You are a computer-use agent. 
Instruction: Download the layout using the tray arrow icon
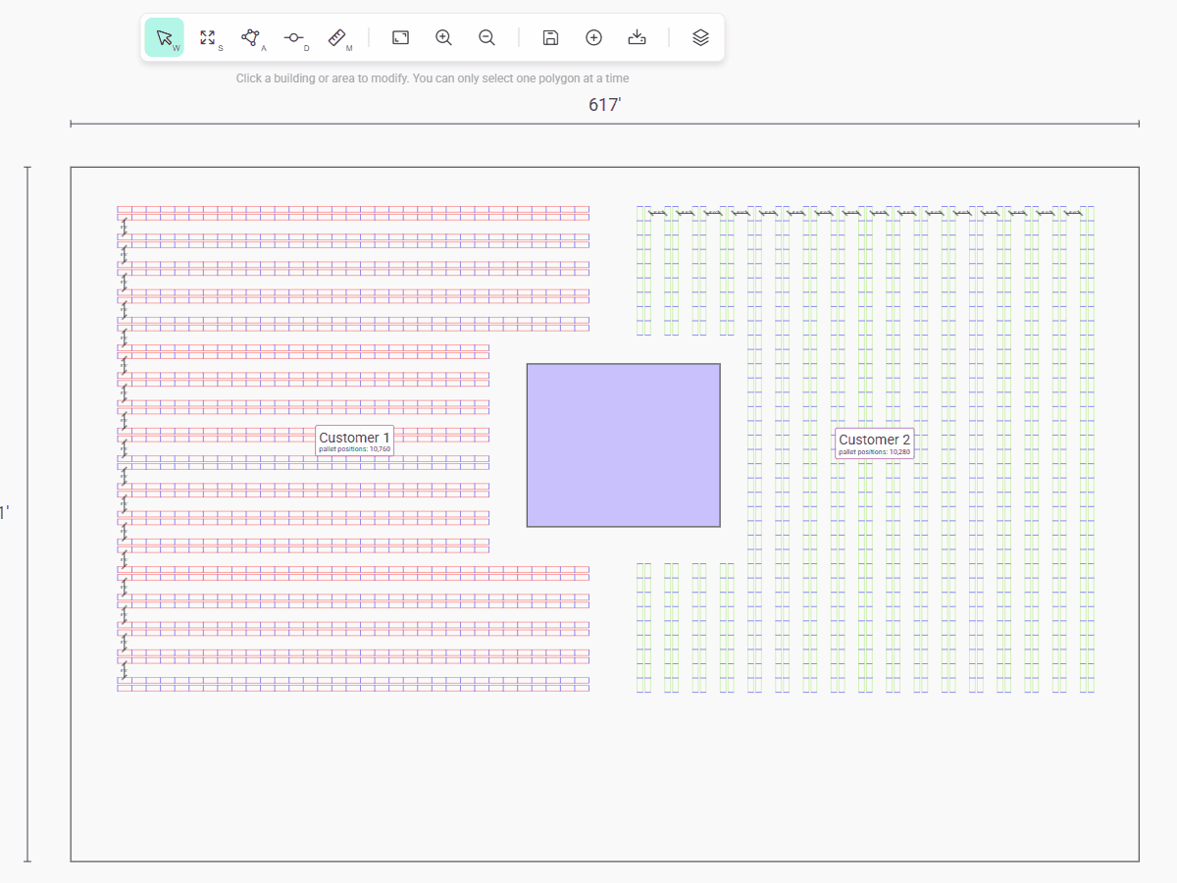pos(637,37)
